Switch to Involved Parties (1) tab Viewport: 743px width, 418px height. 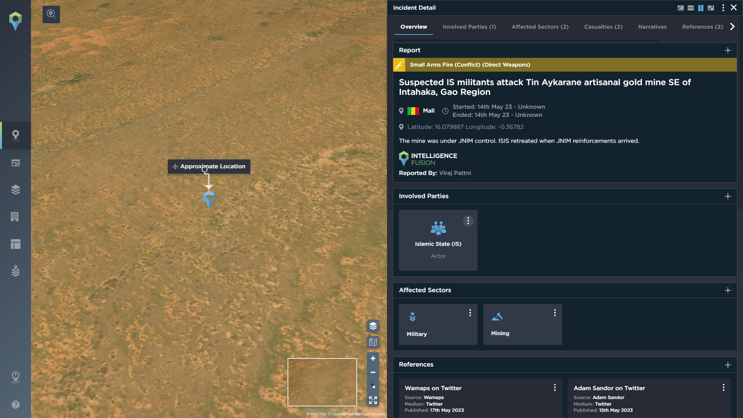point(469,27)
